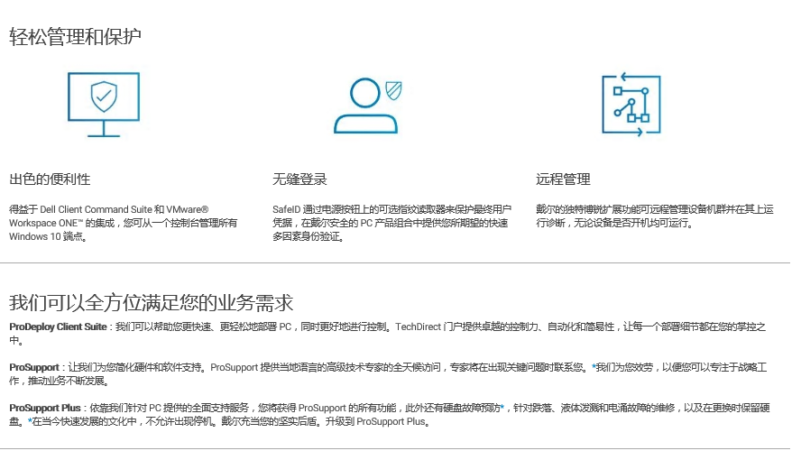The width and height of the screenshot is (792, 460).
Task: Select the 出色的便利性 heading
Action: 50,179
